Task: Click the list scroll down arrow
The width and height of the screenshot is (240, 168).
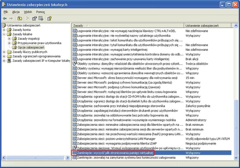Action: point(236,158)
